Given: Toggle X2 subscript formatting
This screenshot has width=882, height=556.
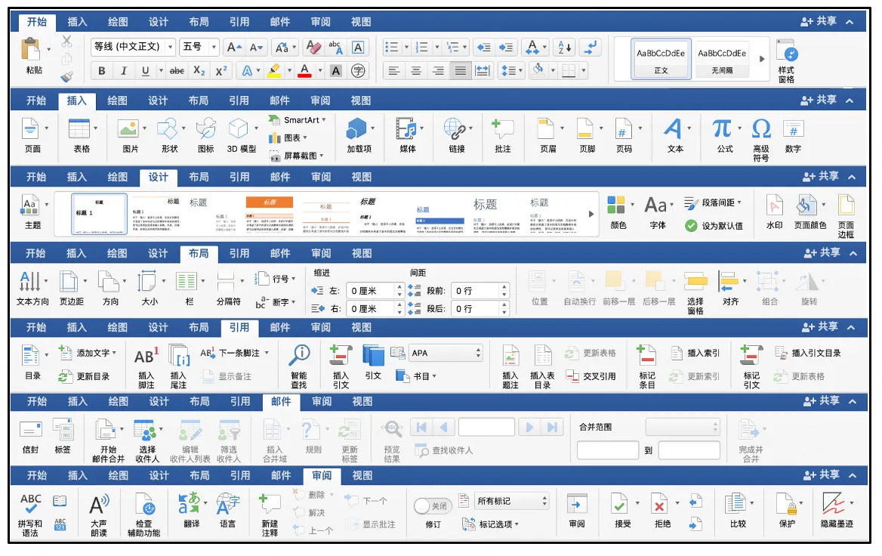Looking at the screenshot, I should coord(199,70).
